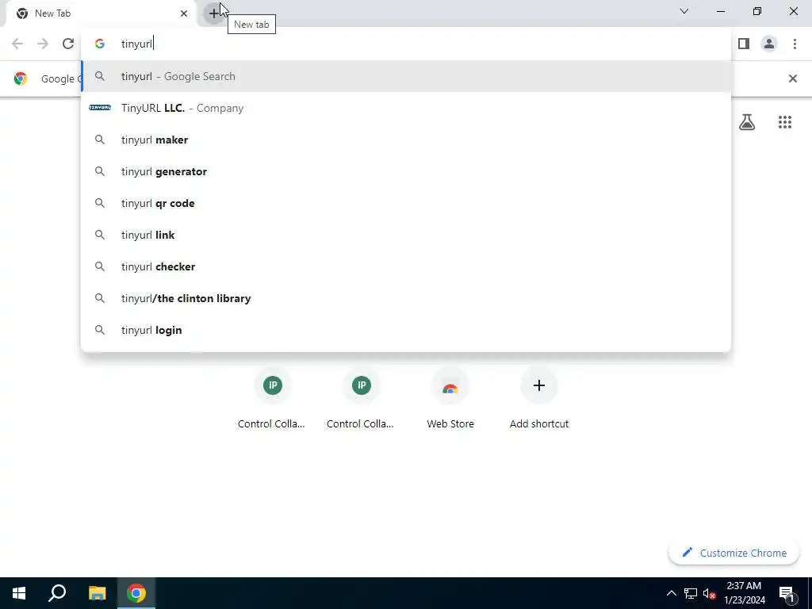Open the profile avatar menu
Image resolution: width=812 pixels, height=609 pixels.
click(769, 44)
